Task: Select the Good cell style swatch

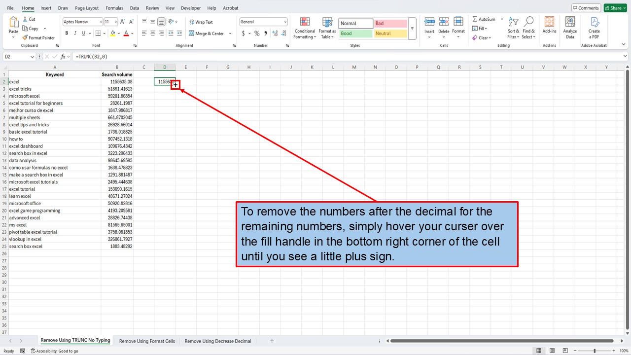Action: point(355,33)
